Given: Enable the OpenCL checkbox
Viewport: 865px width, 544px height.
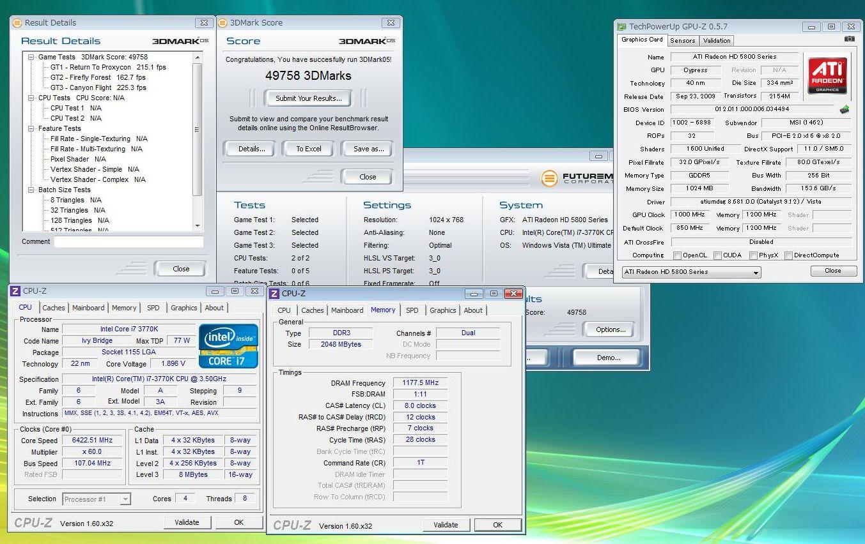Looking at the screenshot, I should pos(677,255).
